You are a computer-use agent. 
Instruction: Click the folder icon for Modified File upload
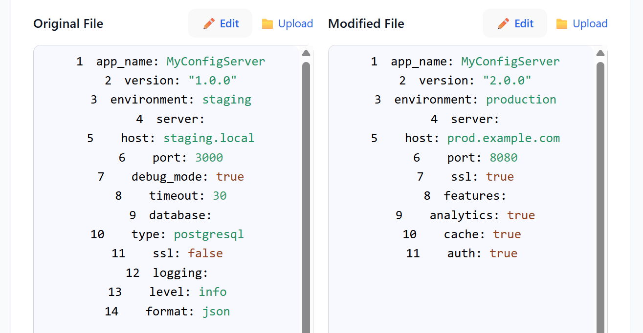point(562,24)
